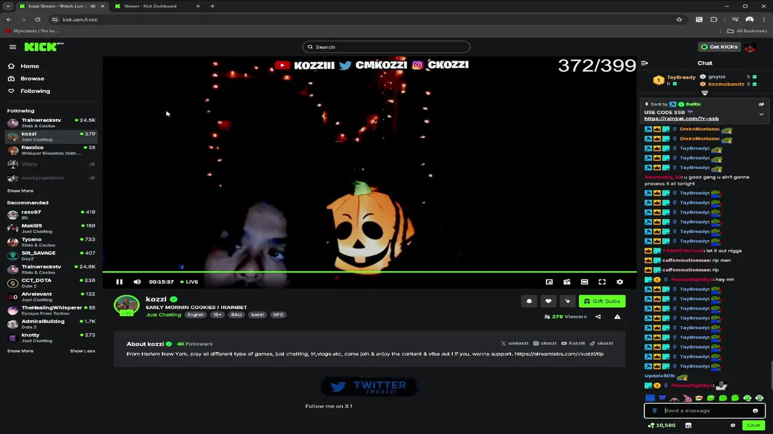773x434 pixels.
Task: Open Trainwreckstv under Following list
Action: pos(51,122)
